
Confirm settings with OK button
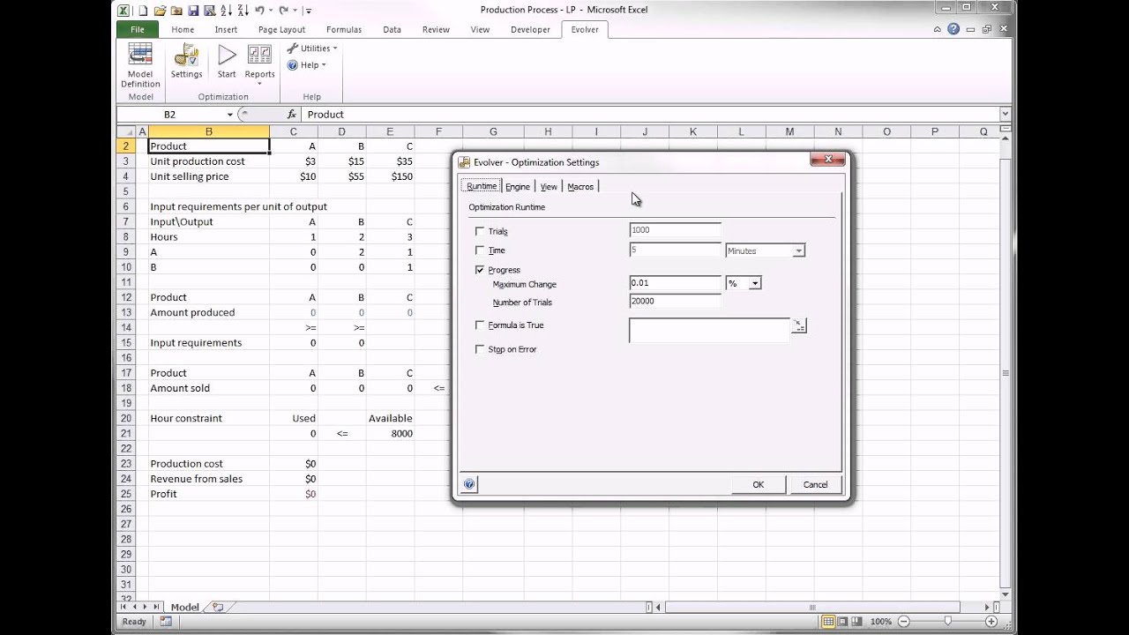pyautogui.click(x=758, y=484)
